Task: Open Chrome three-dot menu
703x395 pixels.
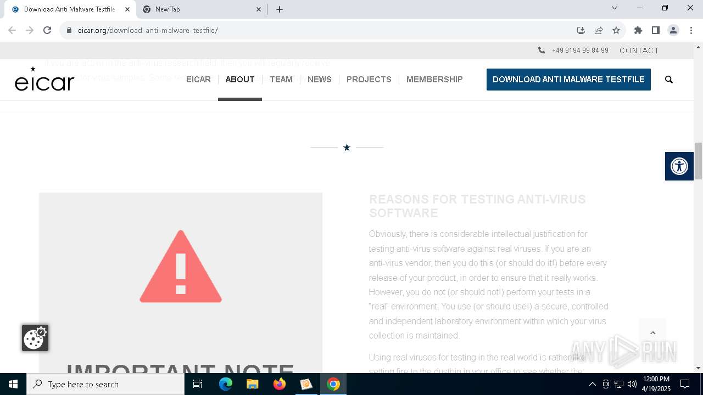Action: 691,30
